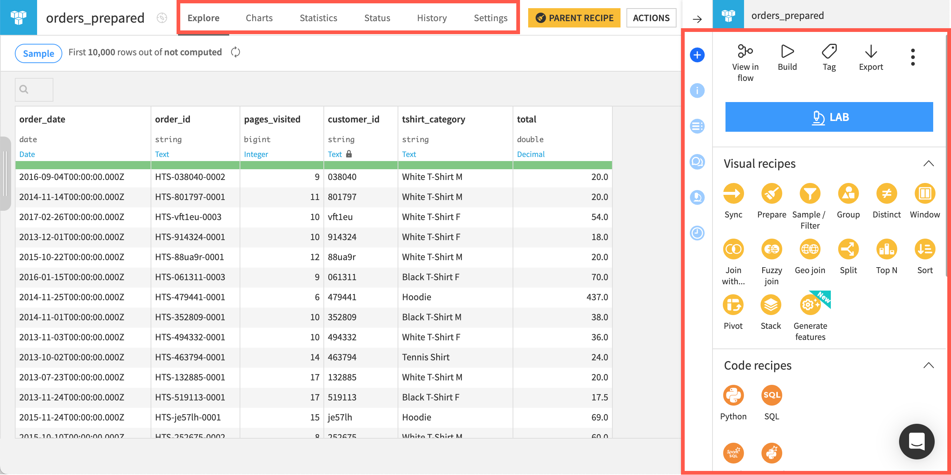The height and width of the screenshot is (475, 951).
Task: Switch to the Charts tab
Action: tap(259, 18)
